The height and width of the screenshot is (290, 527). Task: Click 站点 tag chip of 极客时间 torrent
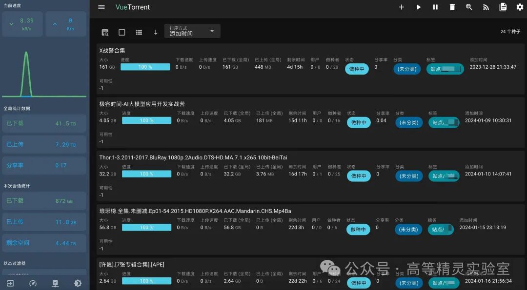tap(444, 122)
